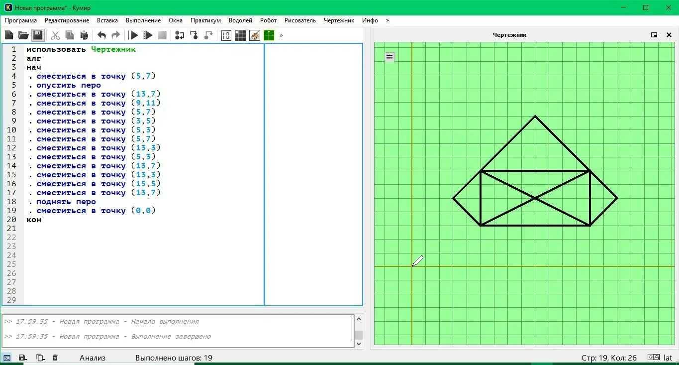679x365 pixels.
Task: Step out to end of algorithm
Action: pyautogui.click(x=208, y=35)
